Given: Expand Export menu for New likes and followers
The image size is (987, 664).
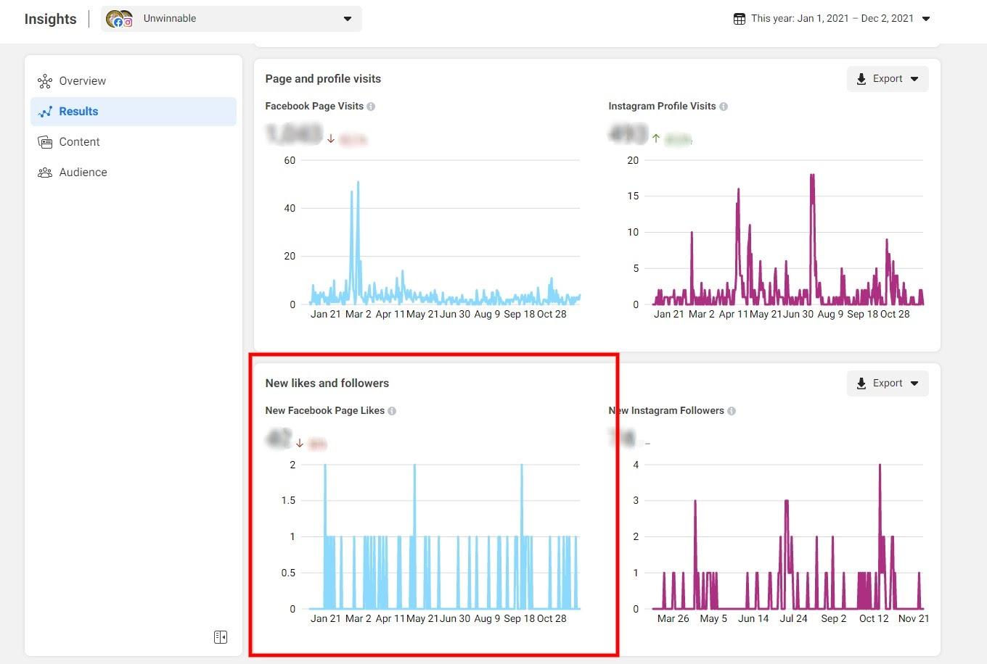Looking at the screenshot, I should tap(888, 383).
